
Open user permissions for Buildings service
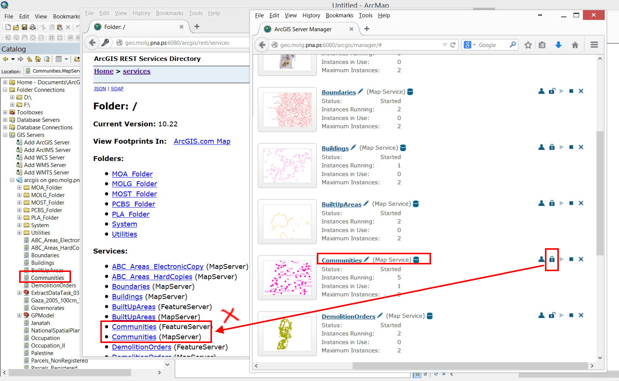coord(542,147)
